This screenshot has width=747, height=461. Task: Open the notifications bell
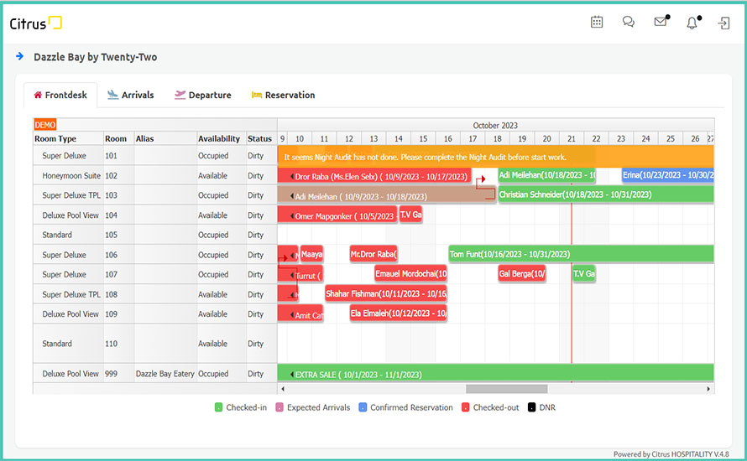coord(692,23)
